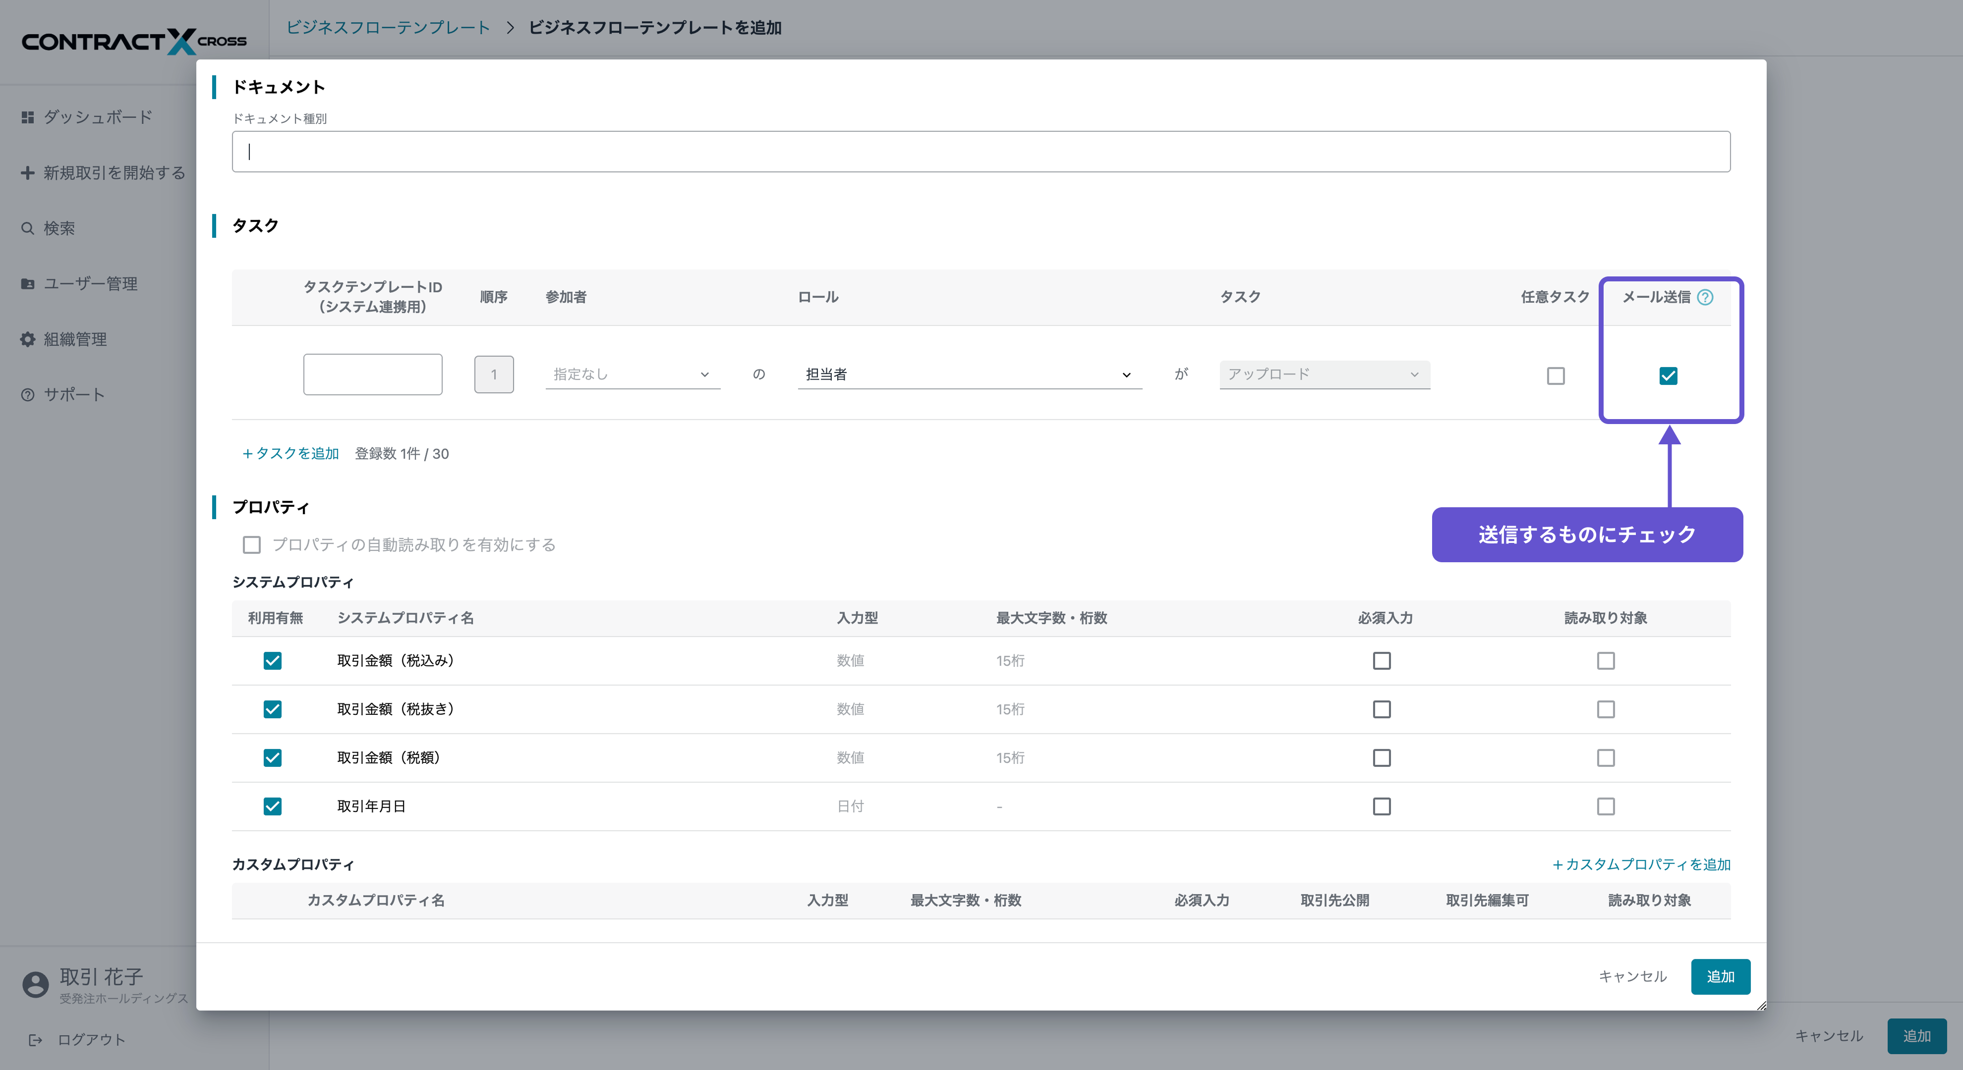
Task: Uncheck 利用有無 for 取引金額（税額）
Action: coord(272,758)
